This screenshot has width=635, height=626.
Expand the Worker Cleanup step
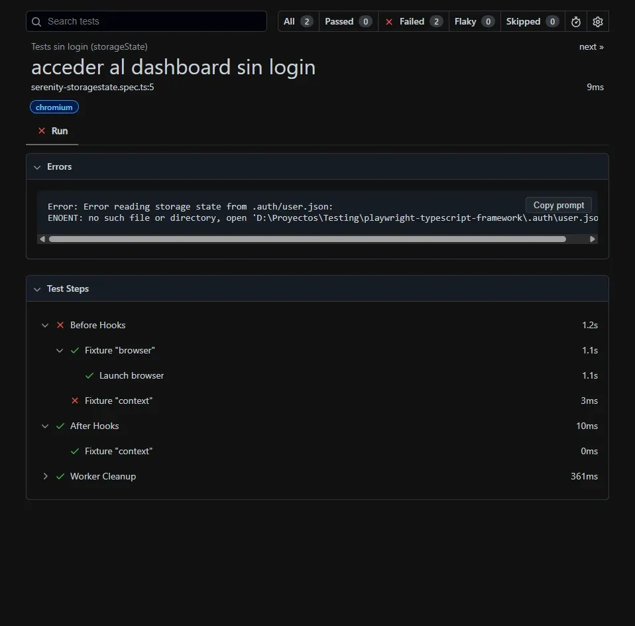point(45,476)
